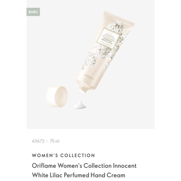Click the white cream dollop
This screenshot has width=181, height=181.
tap(80, 105)
